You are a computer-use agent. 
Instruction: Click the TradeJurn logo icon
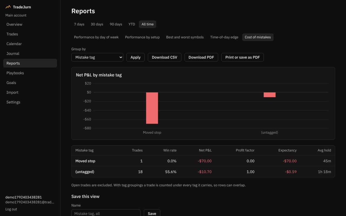coord(8,7)
